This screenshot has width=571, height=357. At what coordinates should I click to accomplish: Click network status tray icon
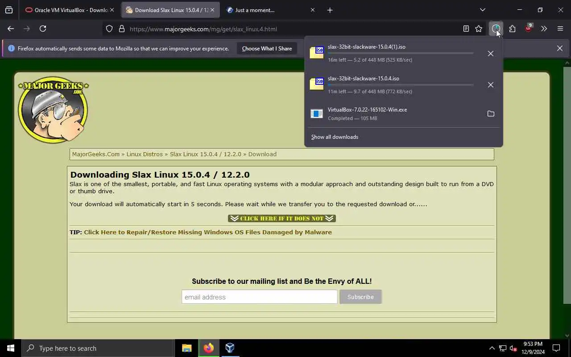[x=503, y=348]
